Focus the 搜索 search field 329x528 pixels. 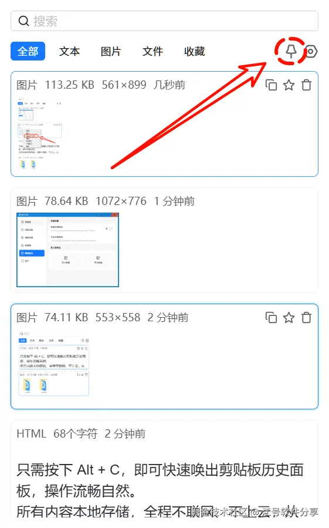pyautogui.click(x=164, y=21)
